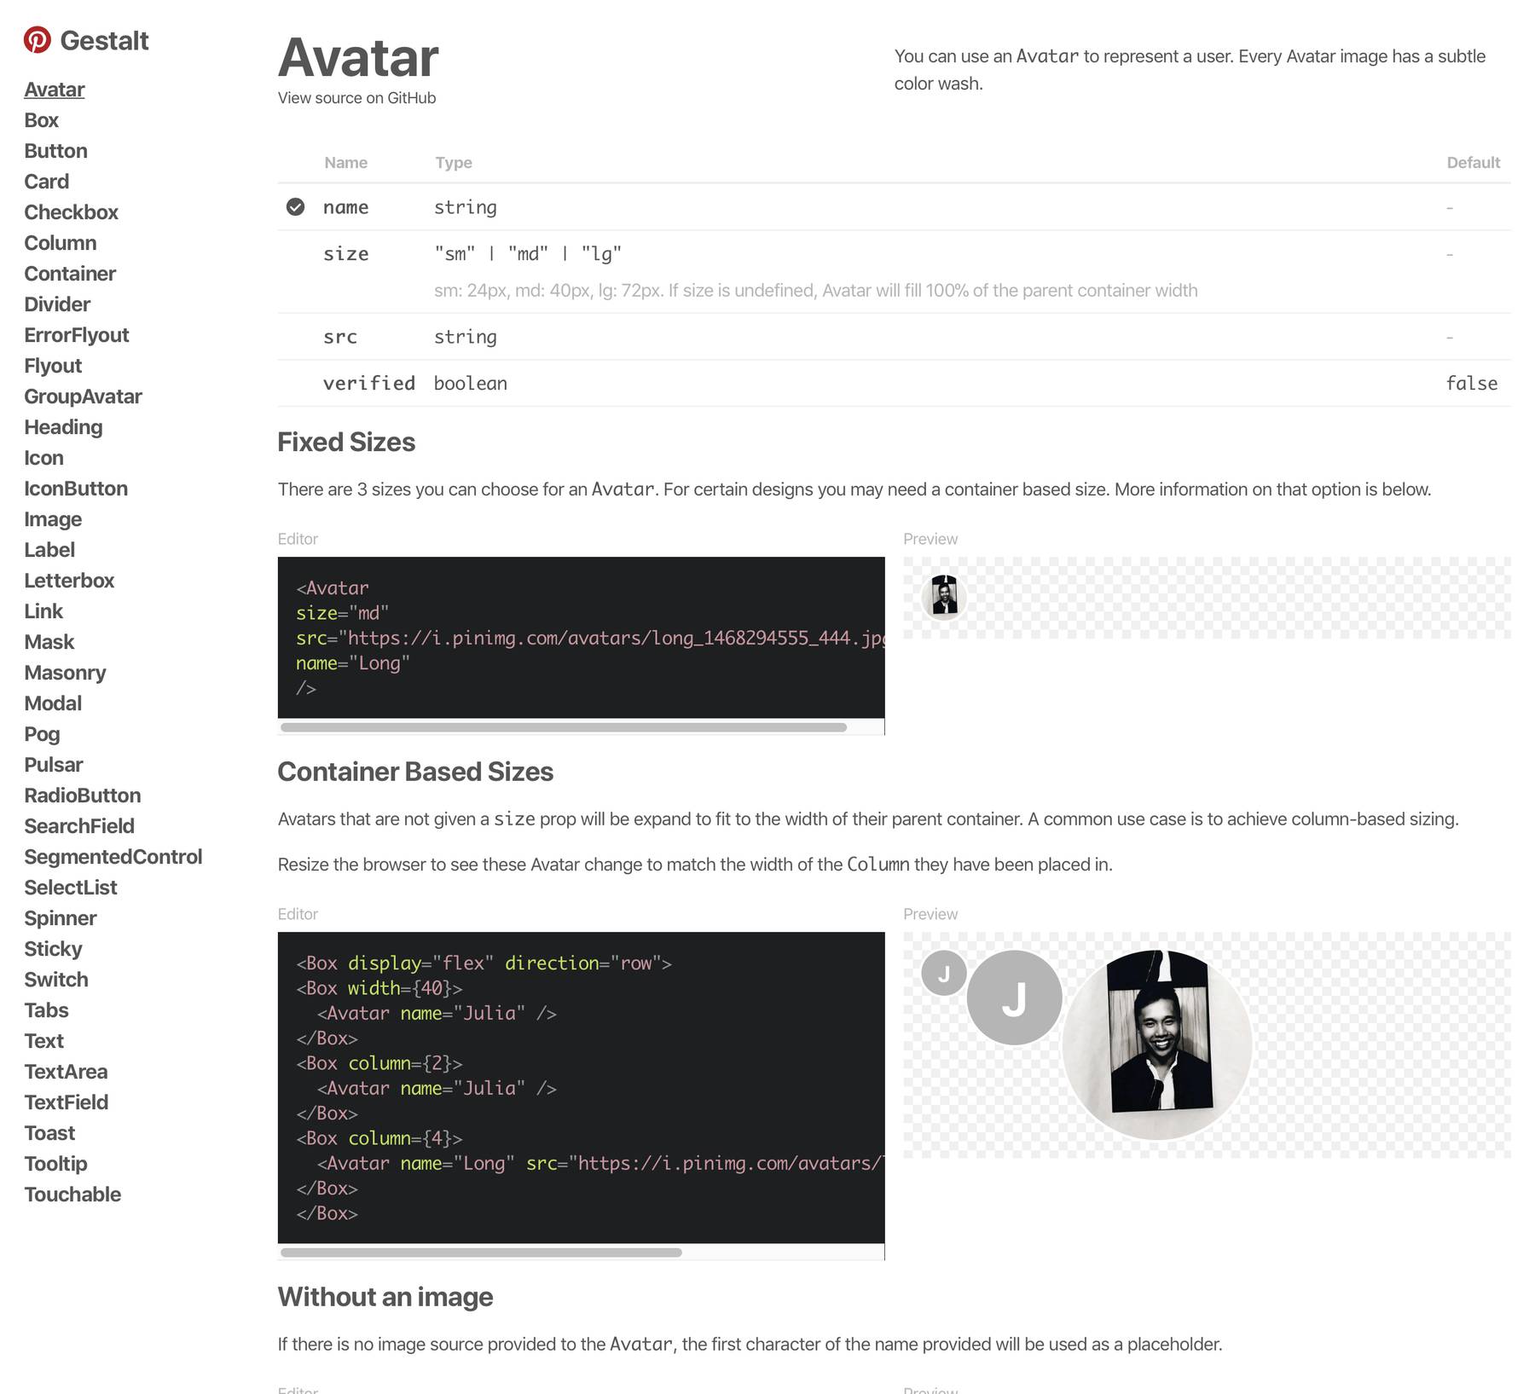
Task: Select GroupAvatar in the sidebar
Action: [83, 396]
